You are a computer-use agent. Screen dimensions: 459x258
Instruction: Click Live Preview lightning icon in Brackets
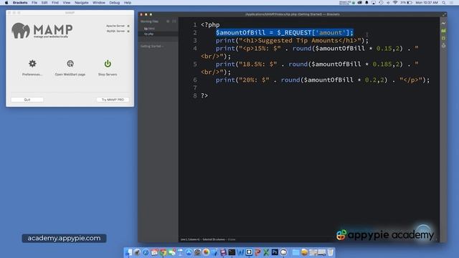[444, 23]
